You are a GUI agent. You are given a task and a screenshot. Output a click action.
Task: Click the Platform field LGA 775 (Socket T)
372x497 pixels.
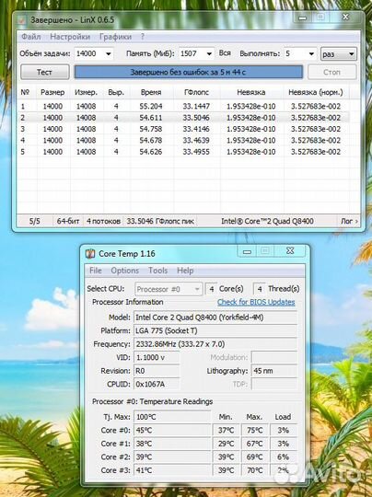click(215, 331)
